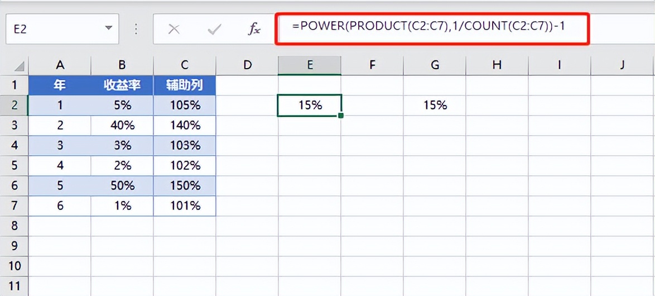Click the selected cell E2 showing 15%

click(310, 106)
